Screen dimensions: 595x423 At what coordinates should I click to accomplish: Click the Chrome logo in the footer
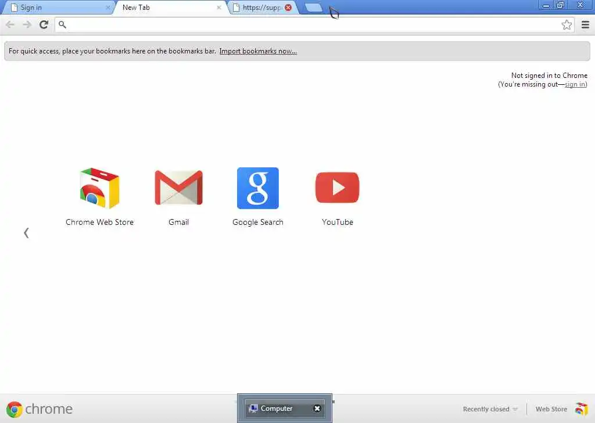pos(14,409)
